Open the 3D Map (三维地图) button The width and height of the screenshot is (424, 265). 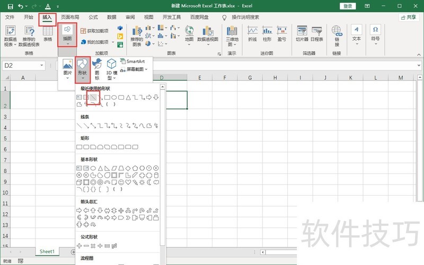coord(232,37)
